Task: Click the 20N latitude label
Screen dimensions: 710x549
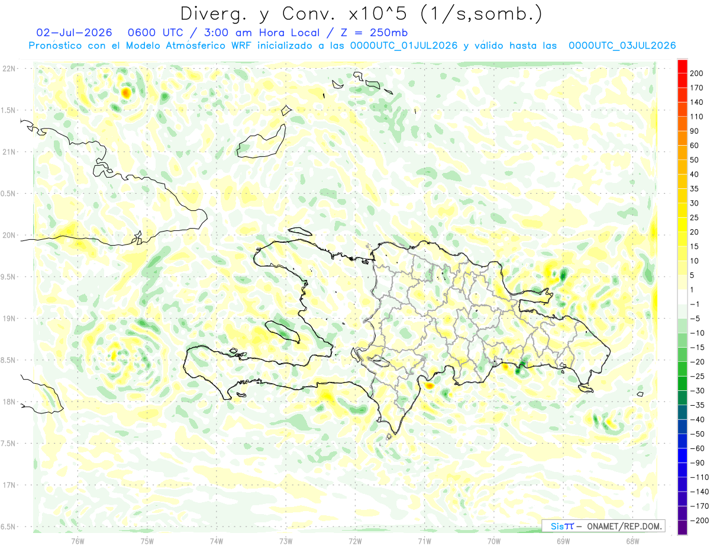Action: pos(9,235)
